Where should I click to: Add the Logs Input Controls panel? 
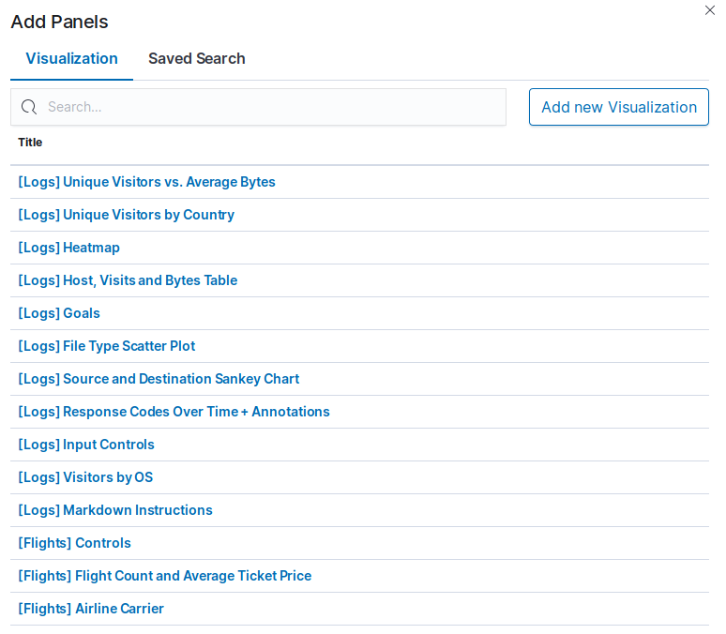coord(86,445)
